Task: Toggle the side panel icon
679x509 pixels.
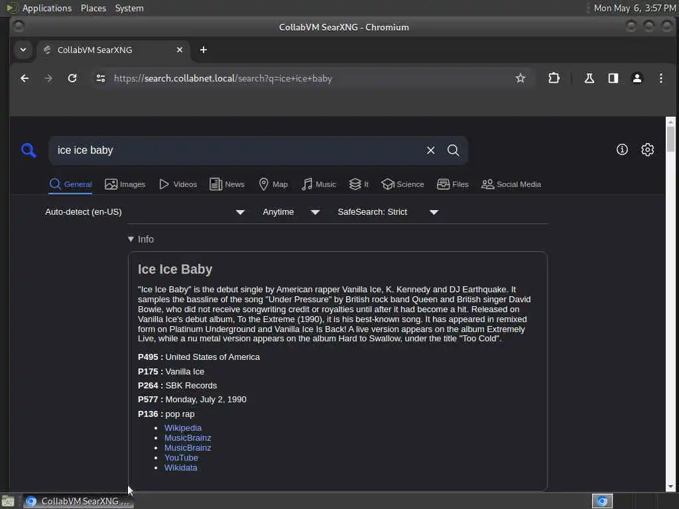Action: 613,78
